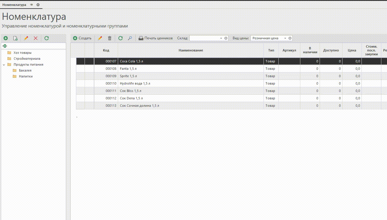Click the pencil edit icon above folder tree
The width and height of the screenshot is (387, 220).
tap(26, 38)
